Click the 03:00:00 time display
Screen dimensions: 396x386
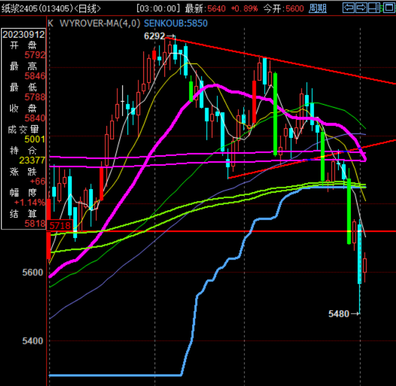[x=158, y=8]
